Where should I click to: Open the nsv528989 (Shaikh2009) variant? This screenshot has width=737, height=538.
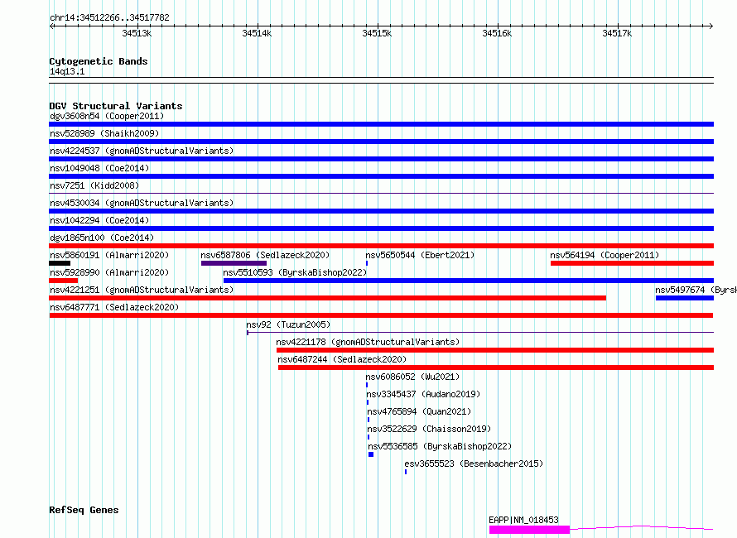pyautogui.click(x=104, y=133)
